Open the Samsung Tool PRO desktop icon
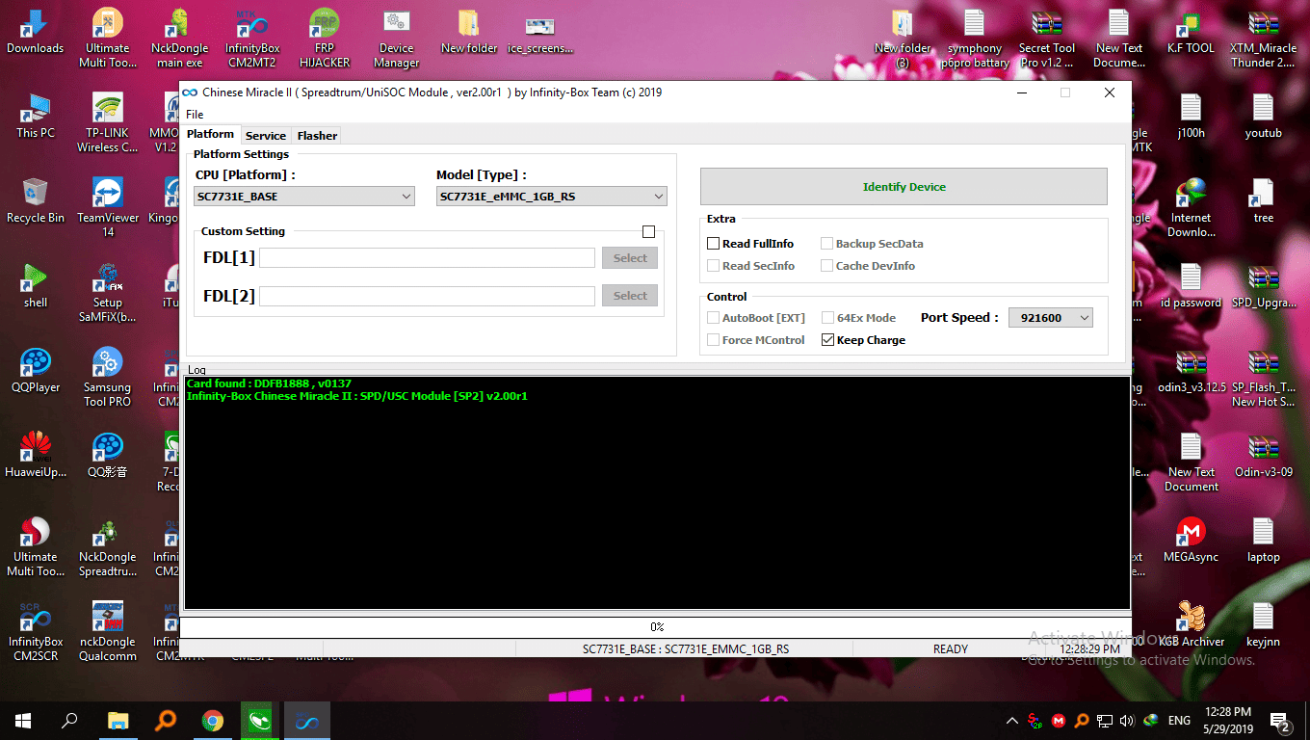 point(108,364)
